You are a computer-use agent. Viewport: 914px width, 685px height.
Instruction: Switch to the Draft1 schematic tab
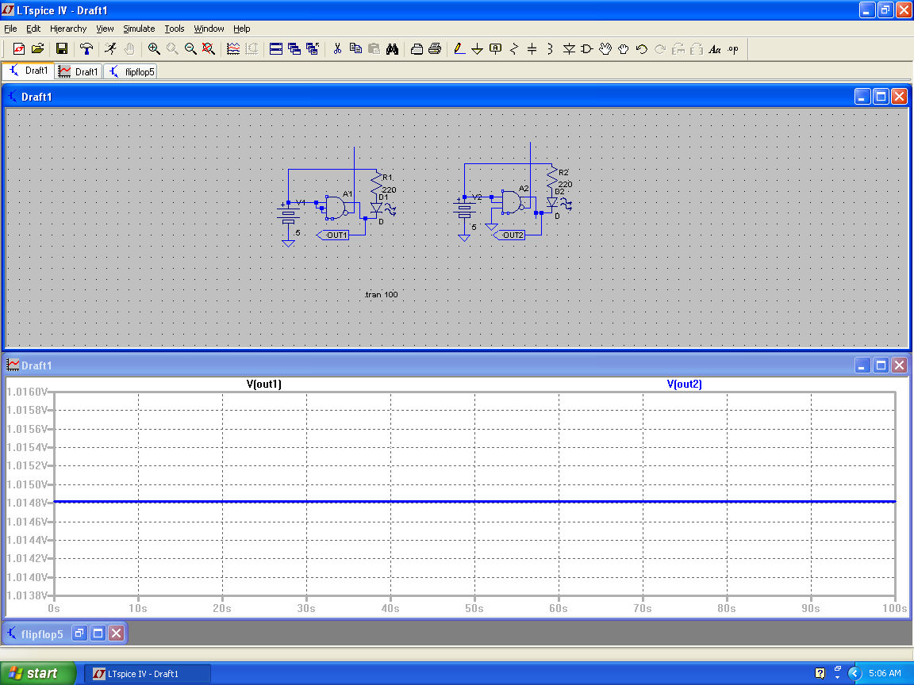pyautogui.click(x=29, y=71)
